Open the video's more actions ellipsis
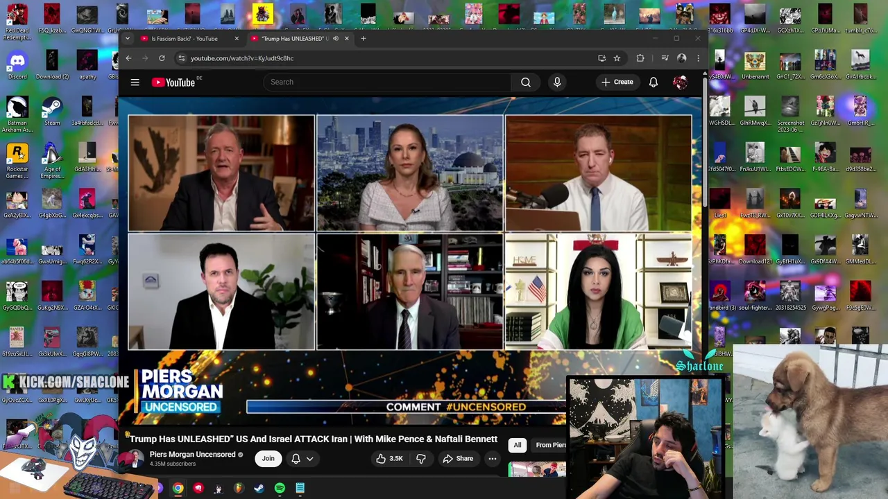 (492, 458)
